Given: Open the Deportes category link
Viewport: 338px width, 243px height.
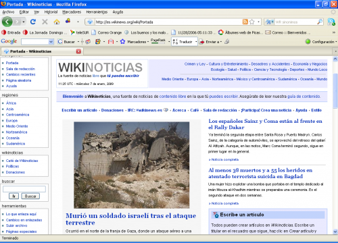Looking at the screenshot, I should [297, 70].
